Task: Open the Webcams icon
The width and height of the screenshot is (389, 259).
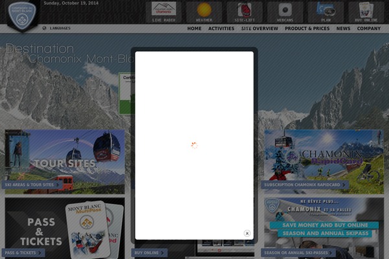Action: pyautogui.click(x=285, y=12)
